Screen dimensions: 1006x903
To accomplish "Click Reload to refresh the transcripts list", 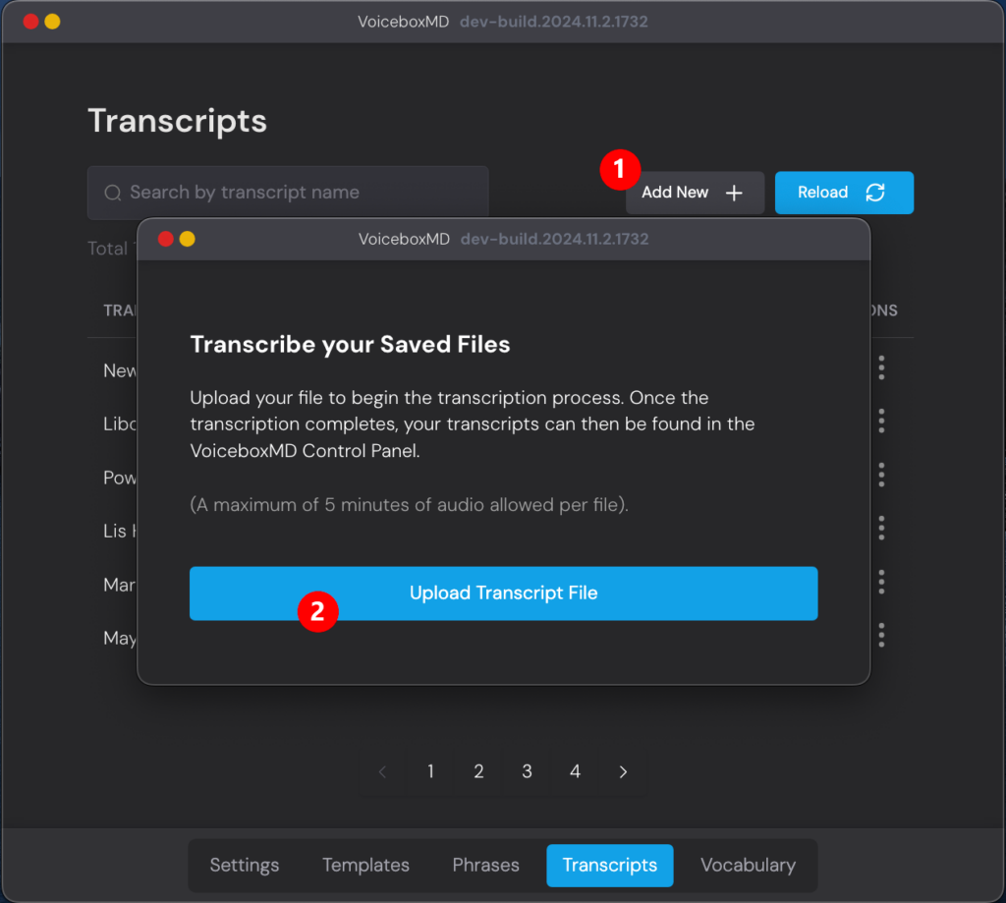I will tap(843, 193).
